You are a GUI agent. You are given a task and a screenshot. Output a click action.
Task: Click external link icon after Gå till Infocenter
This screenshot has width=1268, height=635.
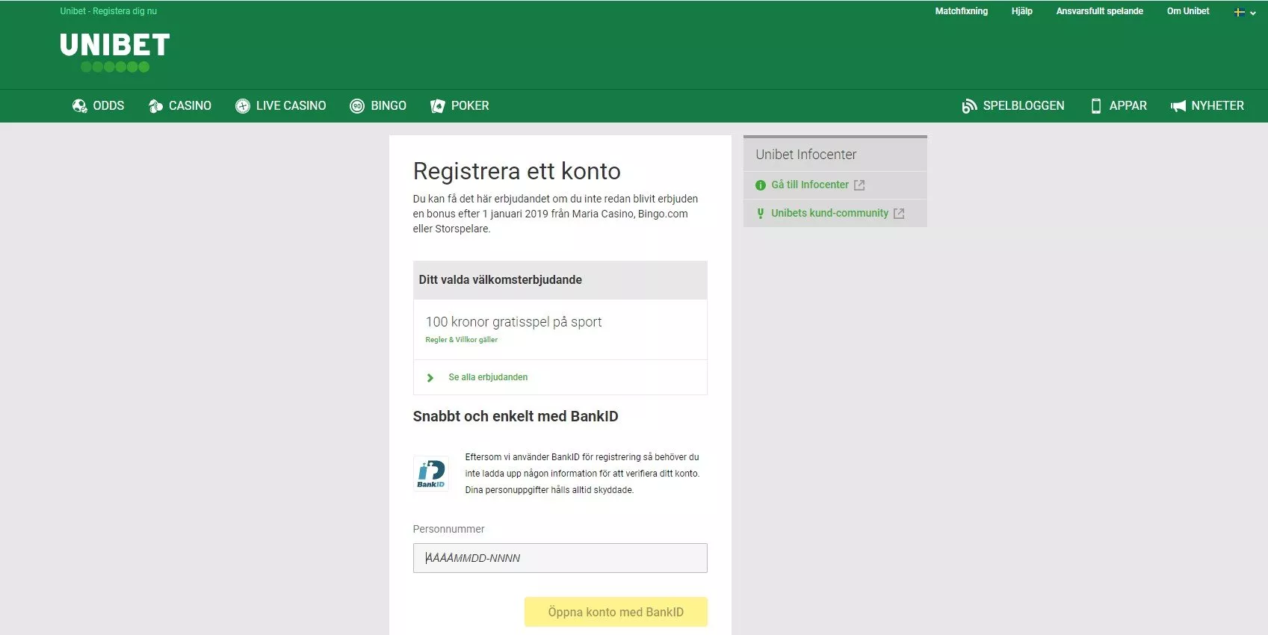pos(859,185)
